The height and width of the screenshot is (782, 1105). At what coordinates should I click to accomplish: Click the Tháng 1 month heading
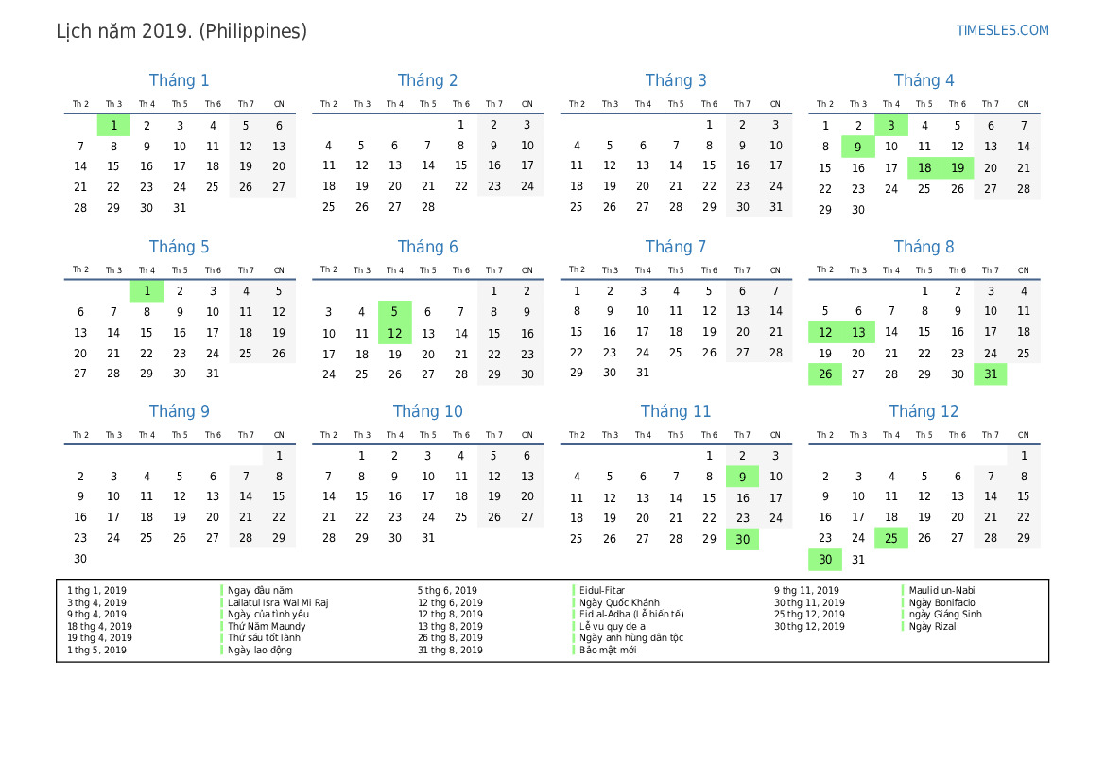tap(179, 80)
